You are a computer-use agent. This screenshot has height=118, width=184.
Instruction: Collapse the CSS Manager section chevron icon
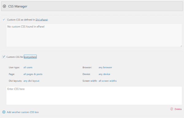click(4, 6)
